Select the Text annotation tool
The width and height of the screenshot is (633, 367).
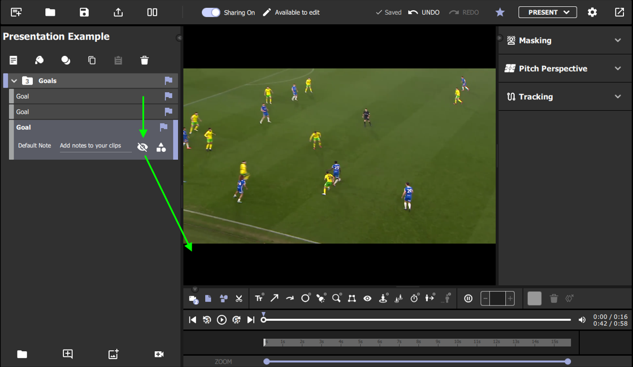tap(259, 298)
